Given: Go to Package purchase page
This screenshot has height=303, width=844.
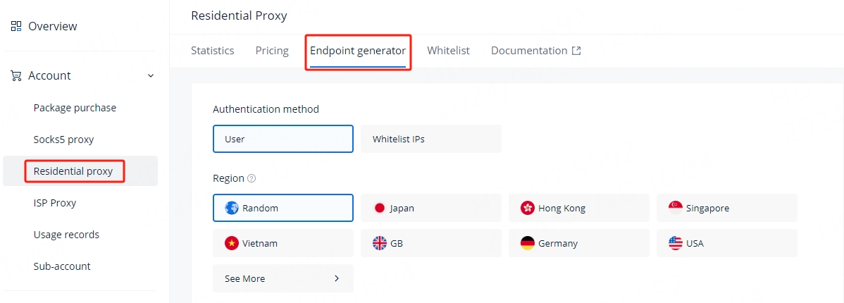Looking at the screenshot, I should [x=75, y=108].
